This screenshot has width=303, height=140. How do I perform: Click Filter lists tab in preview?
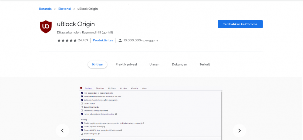[100, 88]
